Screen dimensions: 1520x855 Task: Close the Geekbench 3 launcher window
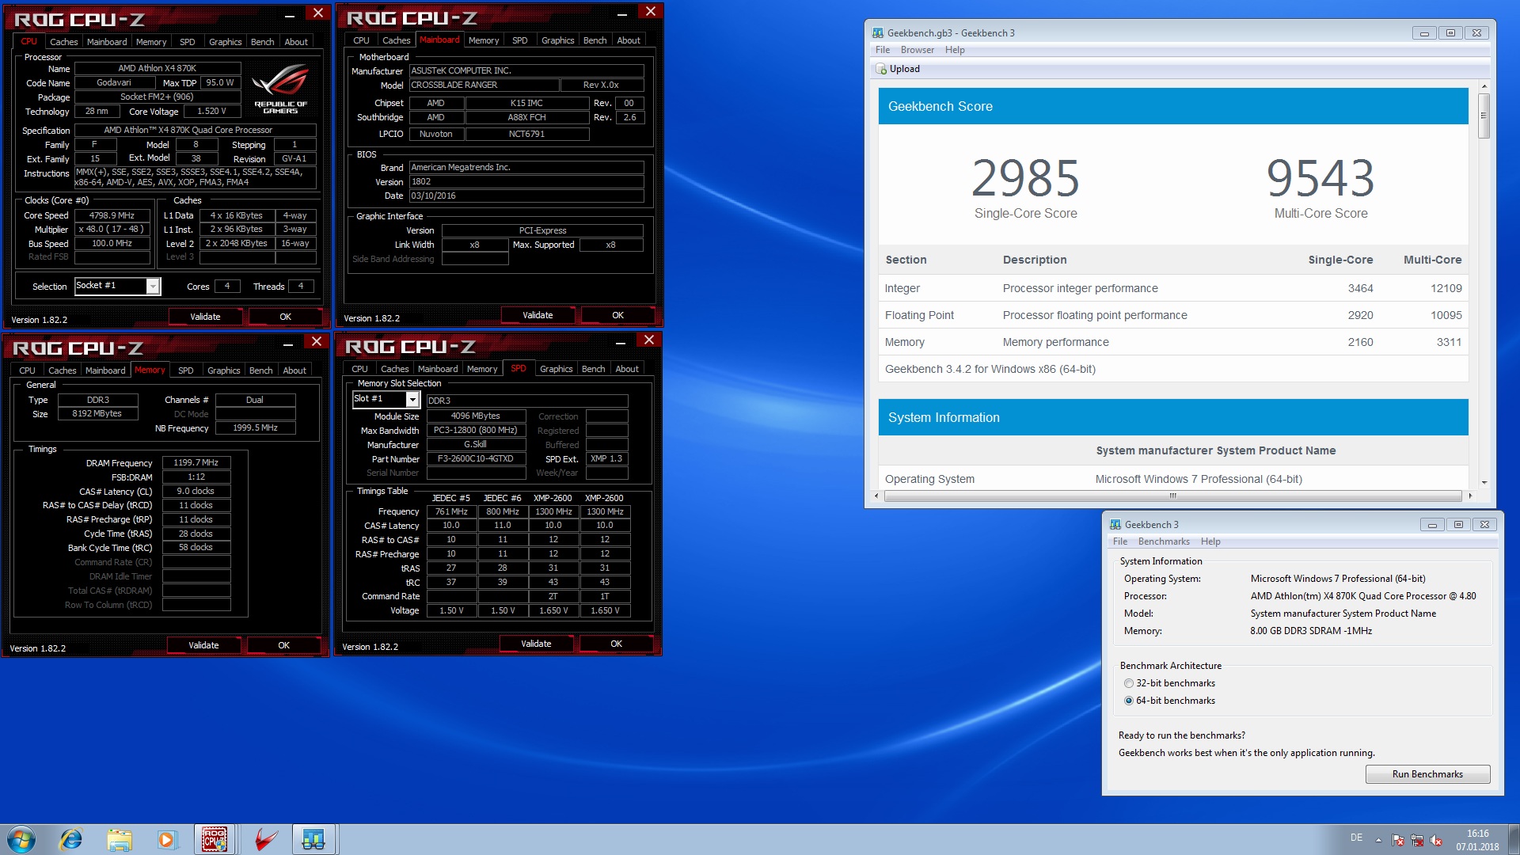tap(1485, 525)
